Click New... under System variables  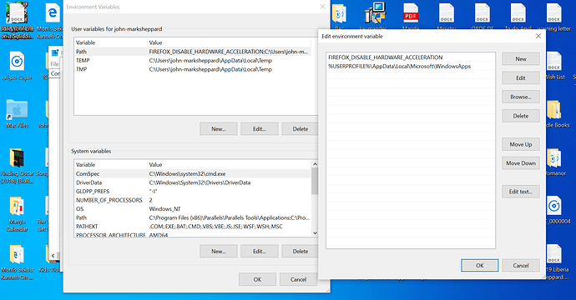219,251
